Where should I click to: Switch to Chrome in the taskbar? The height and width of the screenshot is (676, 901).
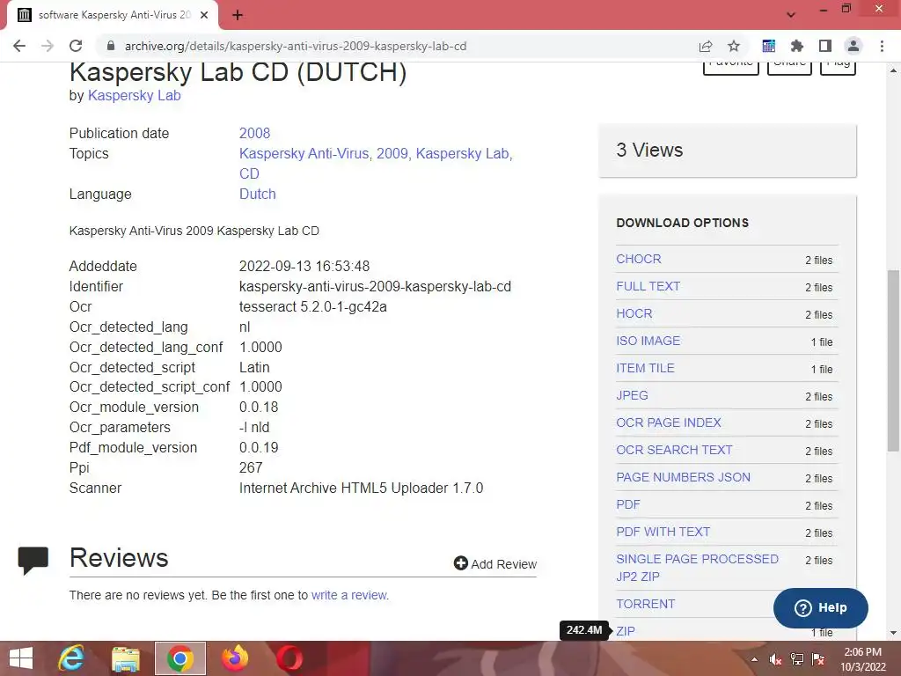180,658
